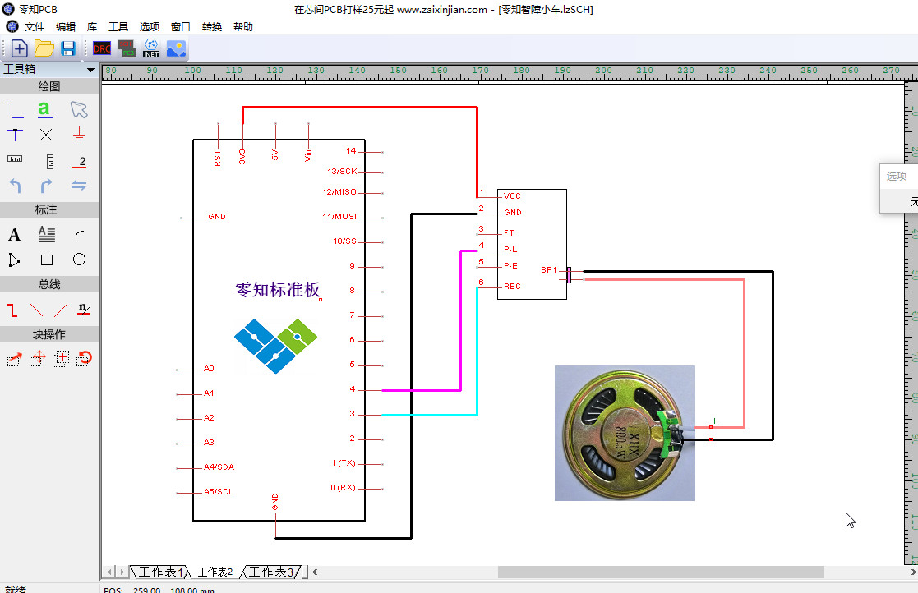Select the arc drawing tool
The image size is (918, 593).
click(x=80, y=235)
